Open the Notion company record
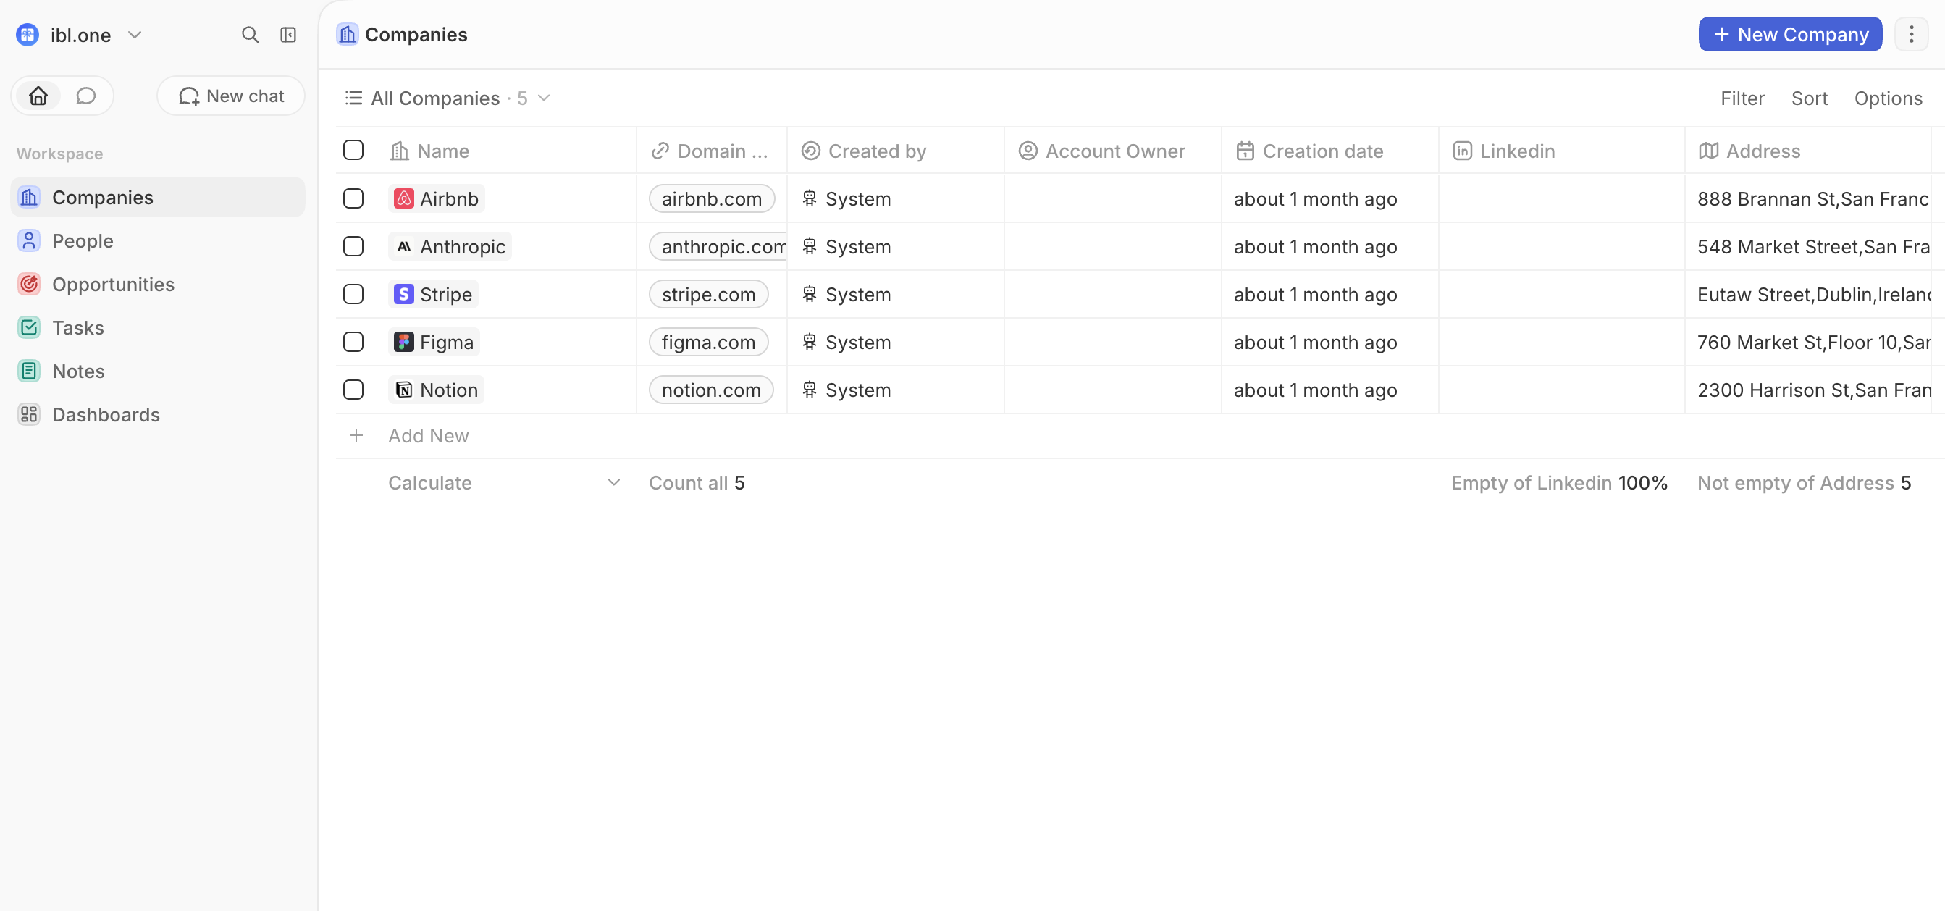1945x911 pixels. (x=437, y=390)
